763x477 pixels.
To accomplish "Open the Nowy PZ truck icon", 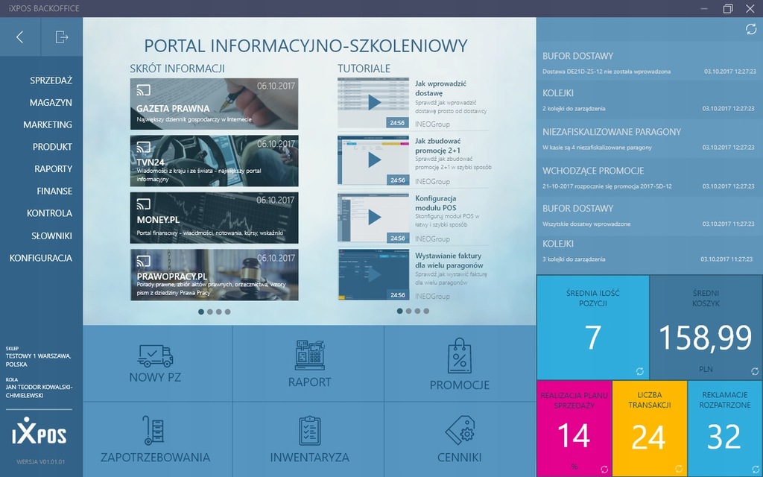I will point(155,356).
